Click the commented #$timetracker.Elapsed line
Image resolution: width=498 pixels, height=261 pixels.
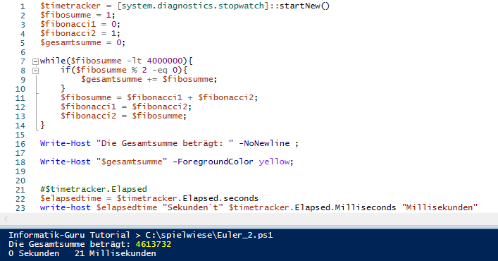(94, 189)
